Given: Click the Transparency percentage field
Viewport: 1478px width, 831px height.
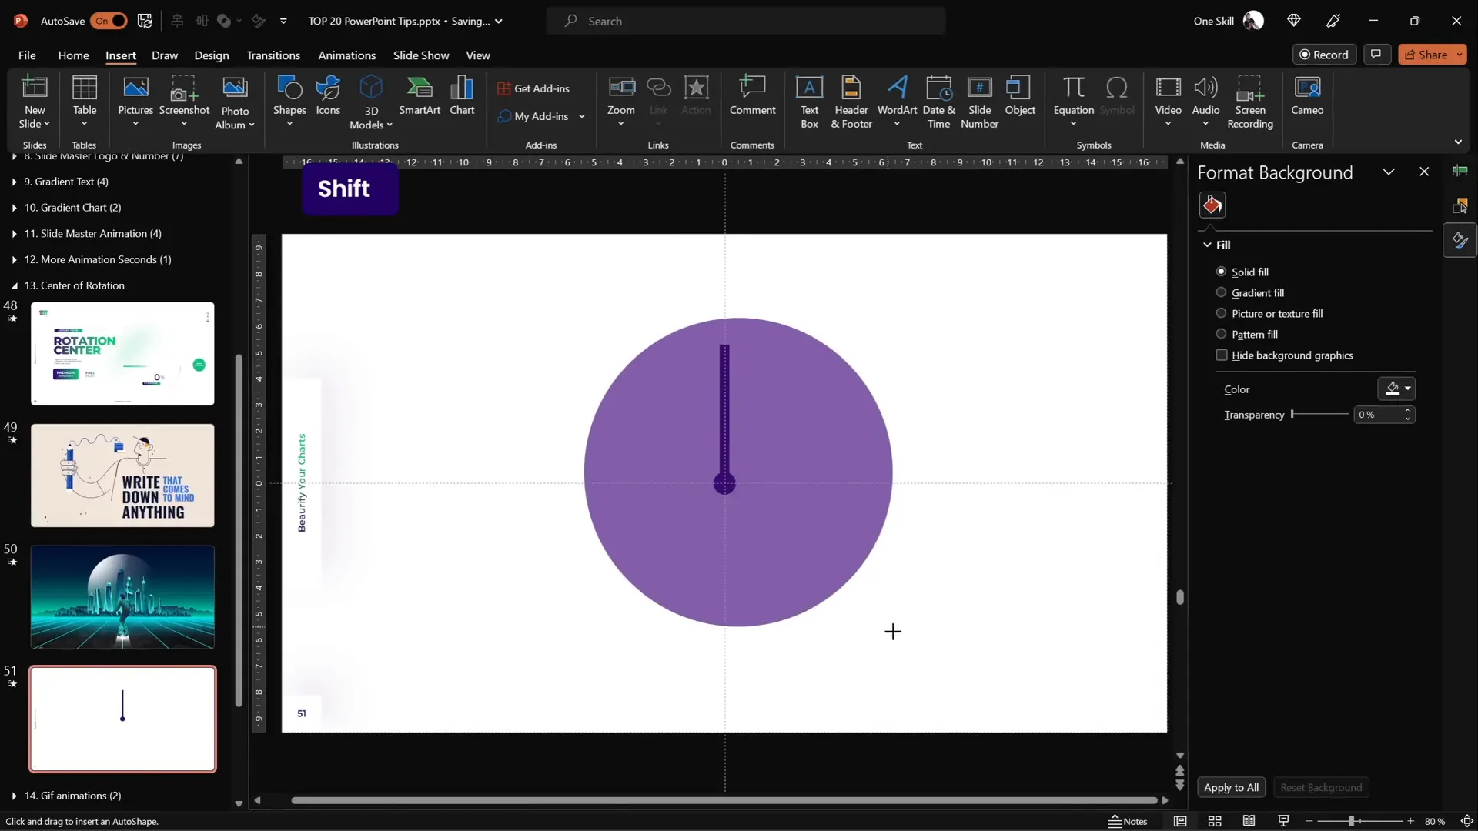Looking at the screenshot, I should click(1378, 415).
